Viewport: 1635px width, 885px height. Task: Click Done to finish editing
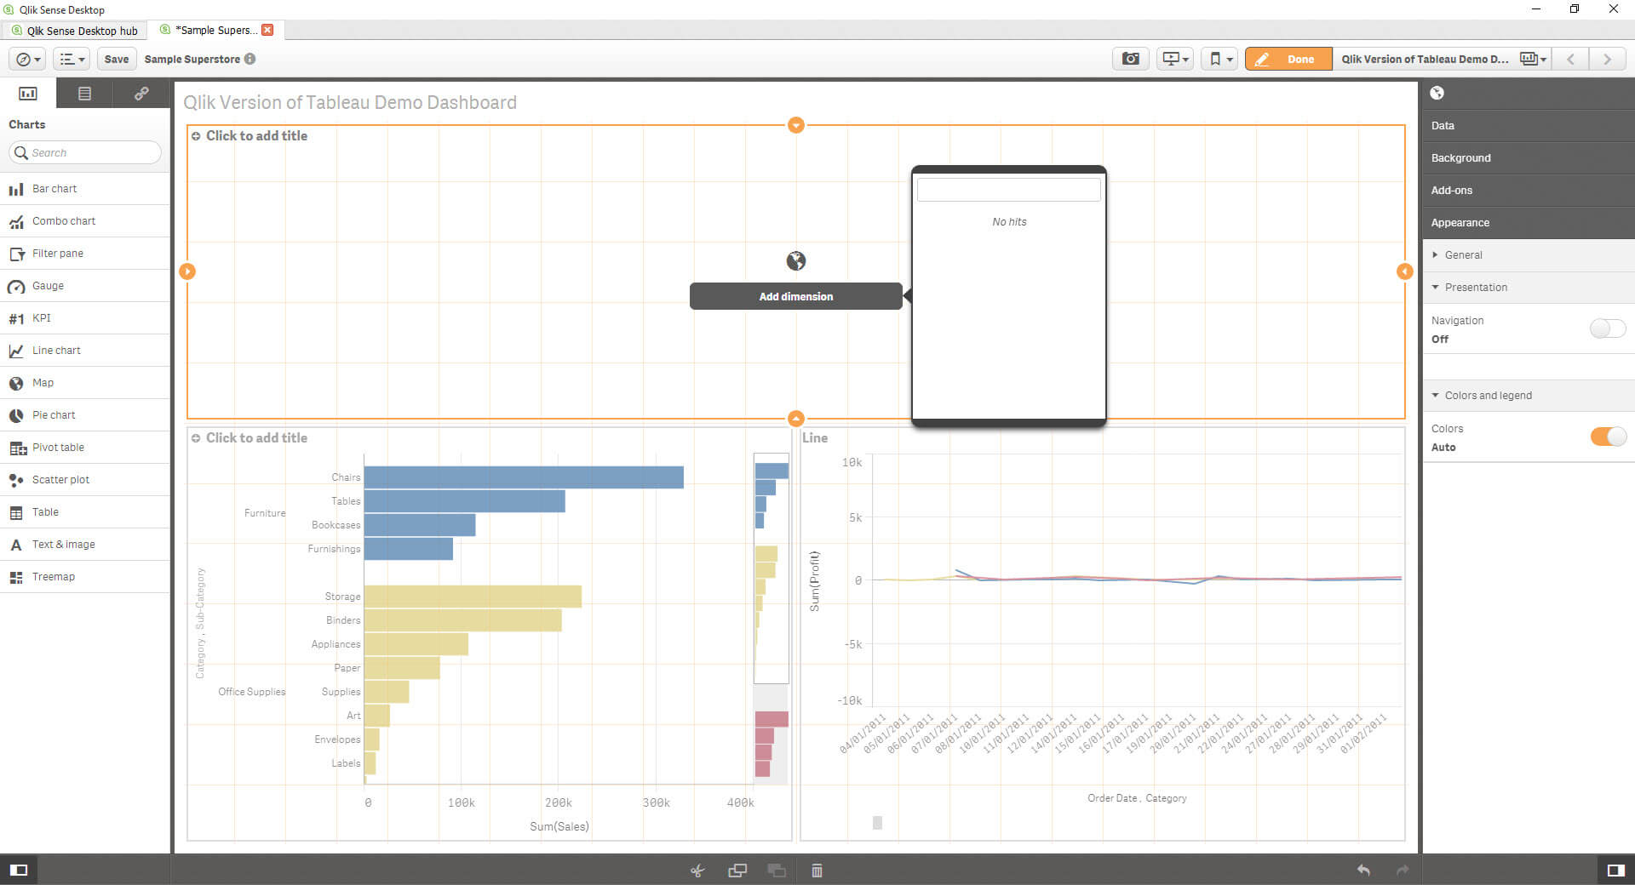click(x=1288, y=59)
